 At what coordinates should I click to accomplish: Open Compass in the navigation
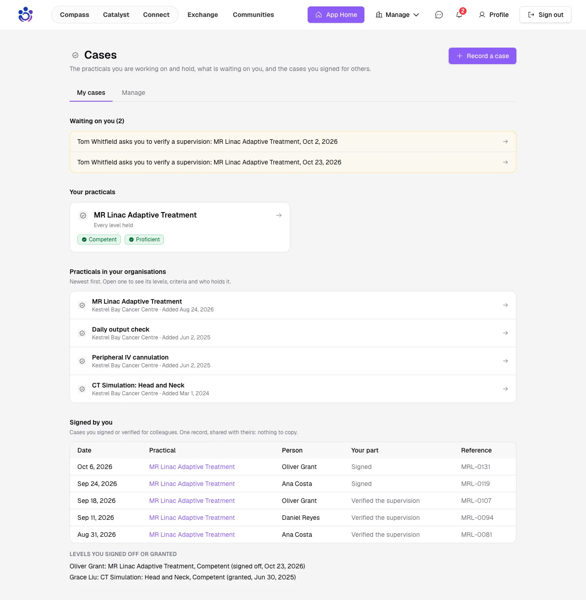(x=75, y=15)
